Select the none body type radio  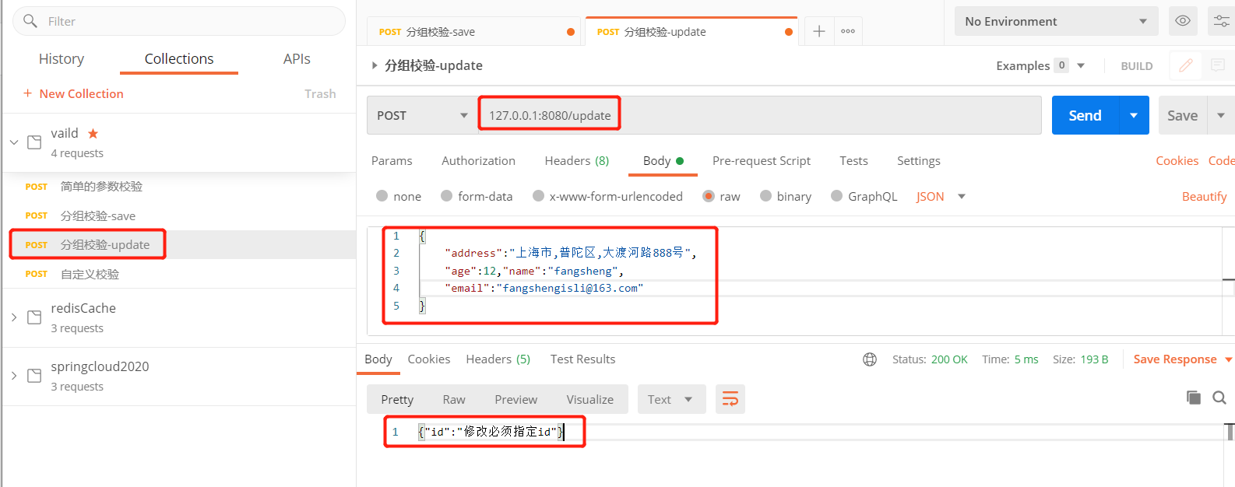coord(382,196)
